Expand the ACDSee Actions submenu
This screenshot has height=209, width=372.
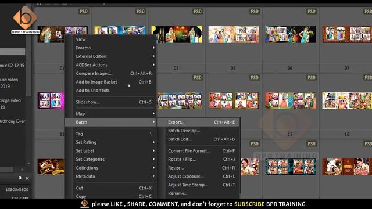point(110,65)
